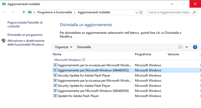
Task: Refresh the Aggiornamenti installati list
Action: (x=141, y=12)
